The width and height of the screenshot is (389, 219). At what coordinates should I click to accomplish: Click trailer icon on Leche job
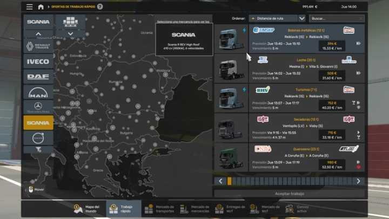[359, 73]
